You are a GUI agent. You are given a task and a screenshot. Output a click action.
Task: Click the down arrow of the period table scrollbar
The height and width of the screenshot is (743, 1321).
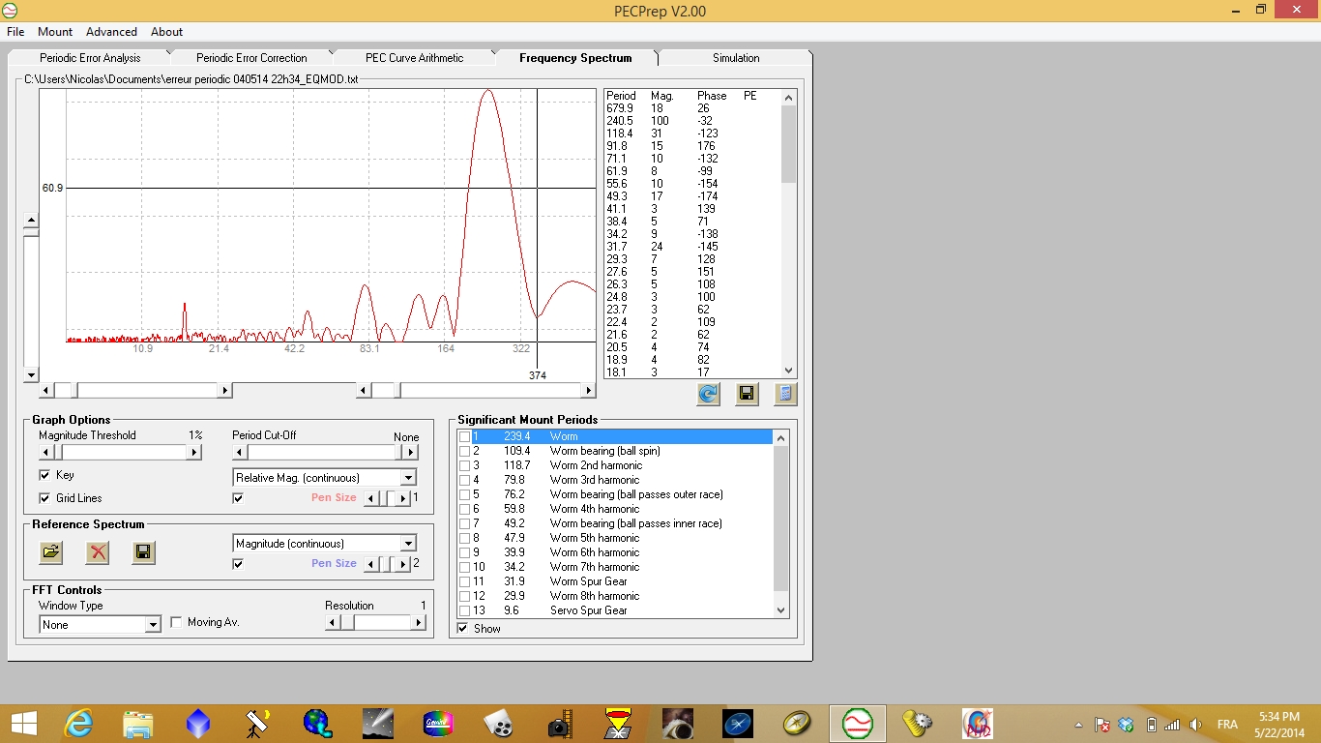[x=788, y=371]
